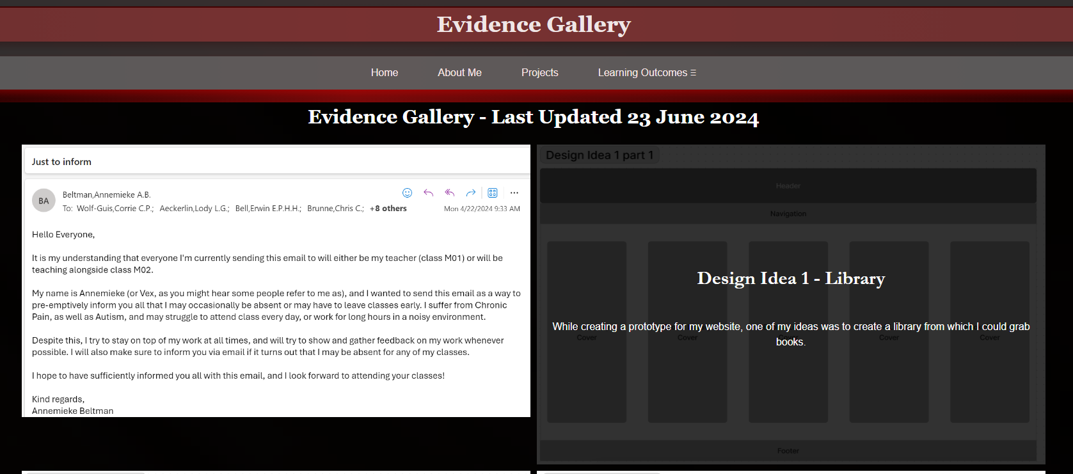Click the page heading with last updated date
This screenshot has height=474, width=1073.
[x=534, y=117]
